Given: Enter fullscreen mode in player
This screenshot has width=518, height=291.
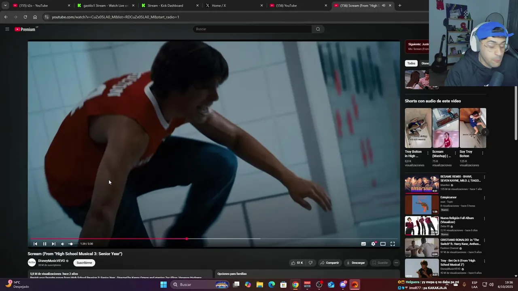Looking at the screenshot, I should (x=393, y=244).
